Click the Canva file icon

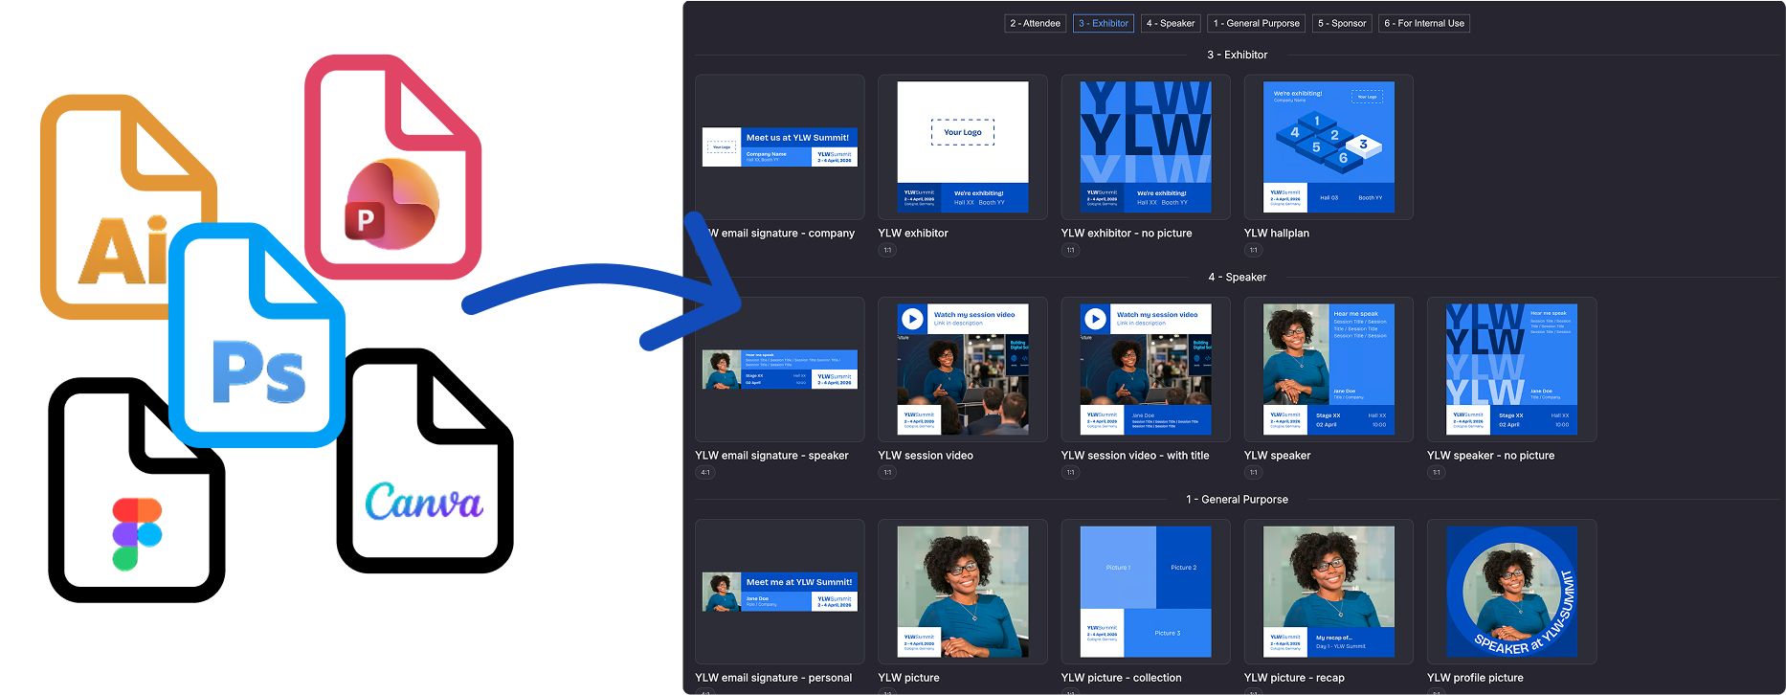[x=425, y=460]
